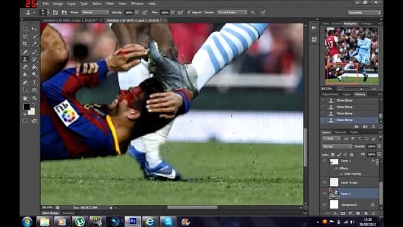403x227 pixels.
Task: Switch to the Adjustments tab
Action: tap(330, 95)
